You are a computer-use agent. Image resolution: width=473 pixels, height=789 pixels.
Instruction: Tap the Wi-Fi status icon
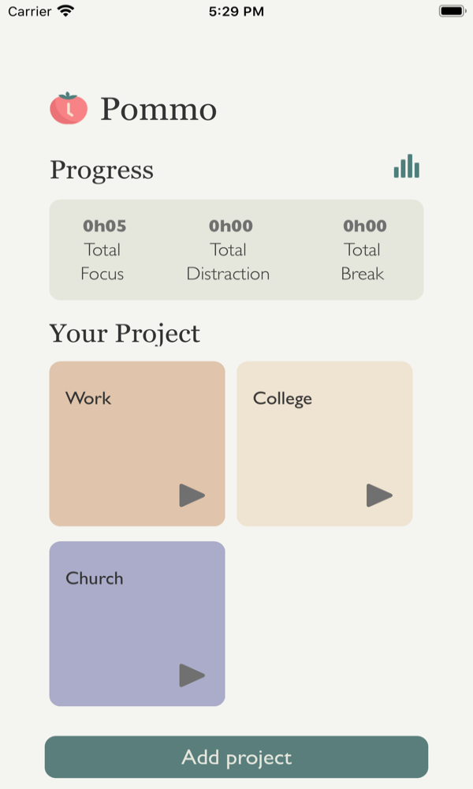[x=66, y=11]
